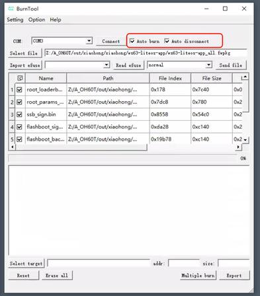
Task: Click the Read efuse button
Action: [x=128, y=65]
